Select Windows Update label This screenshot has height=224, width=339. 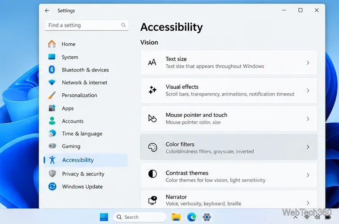tap(82, 187)
